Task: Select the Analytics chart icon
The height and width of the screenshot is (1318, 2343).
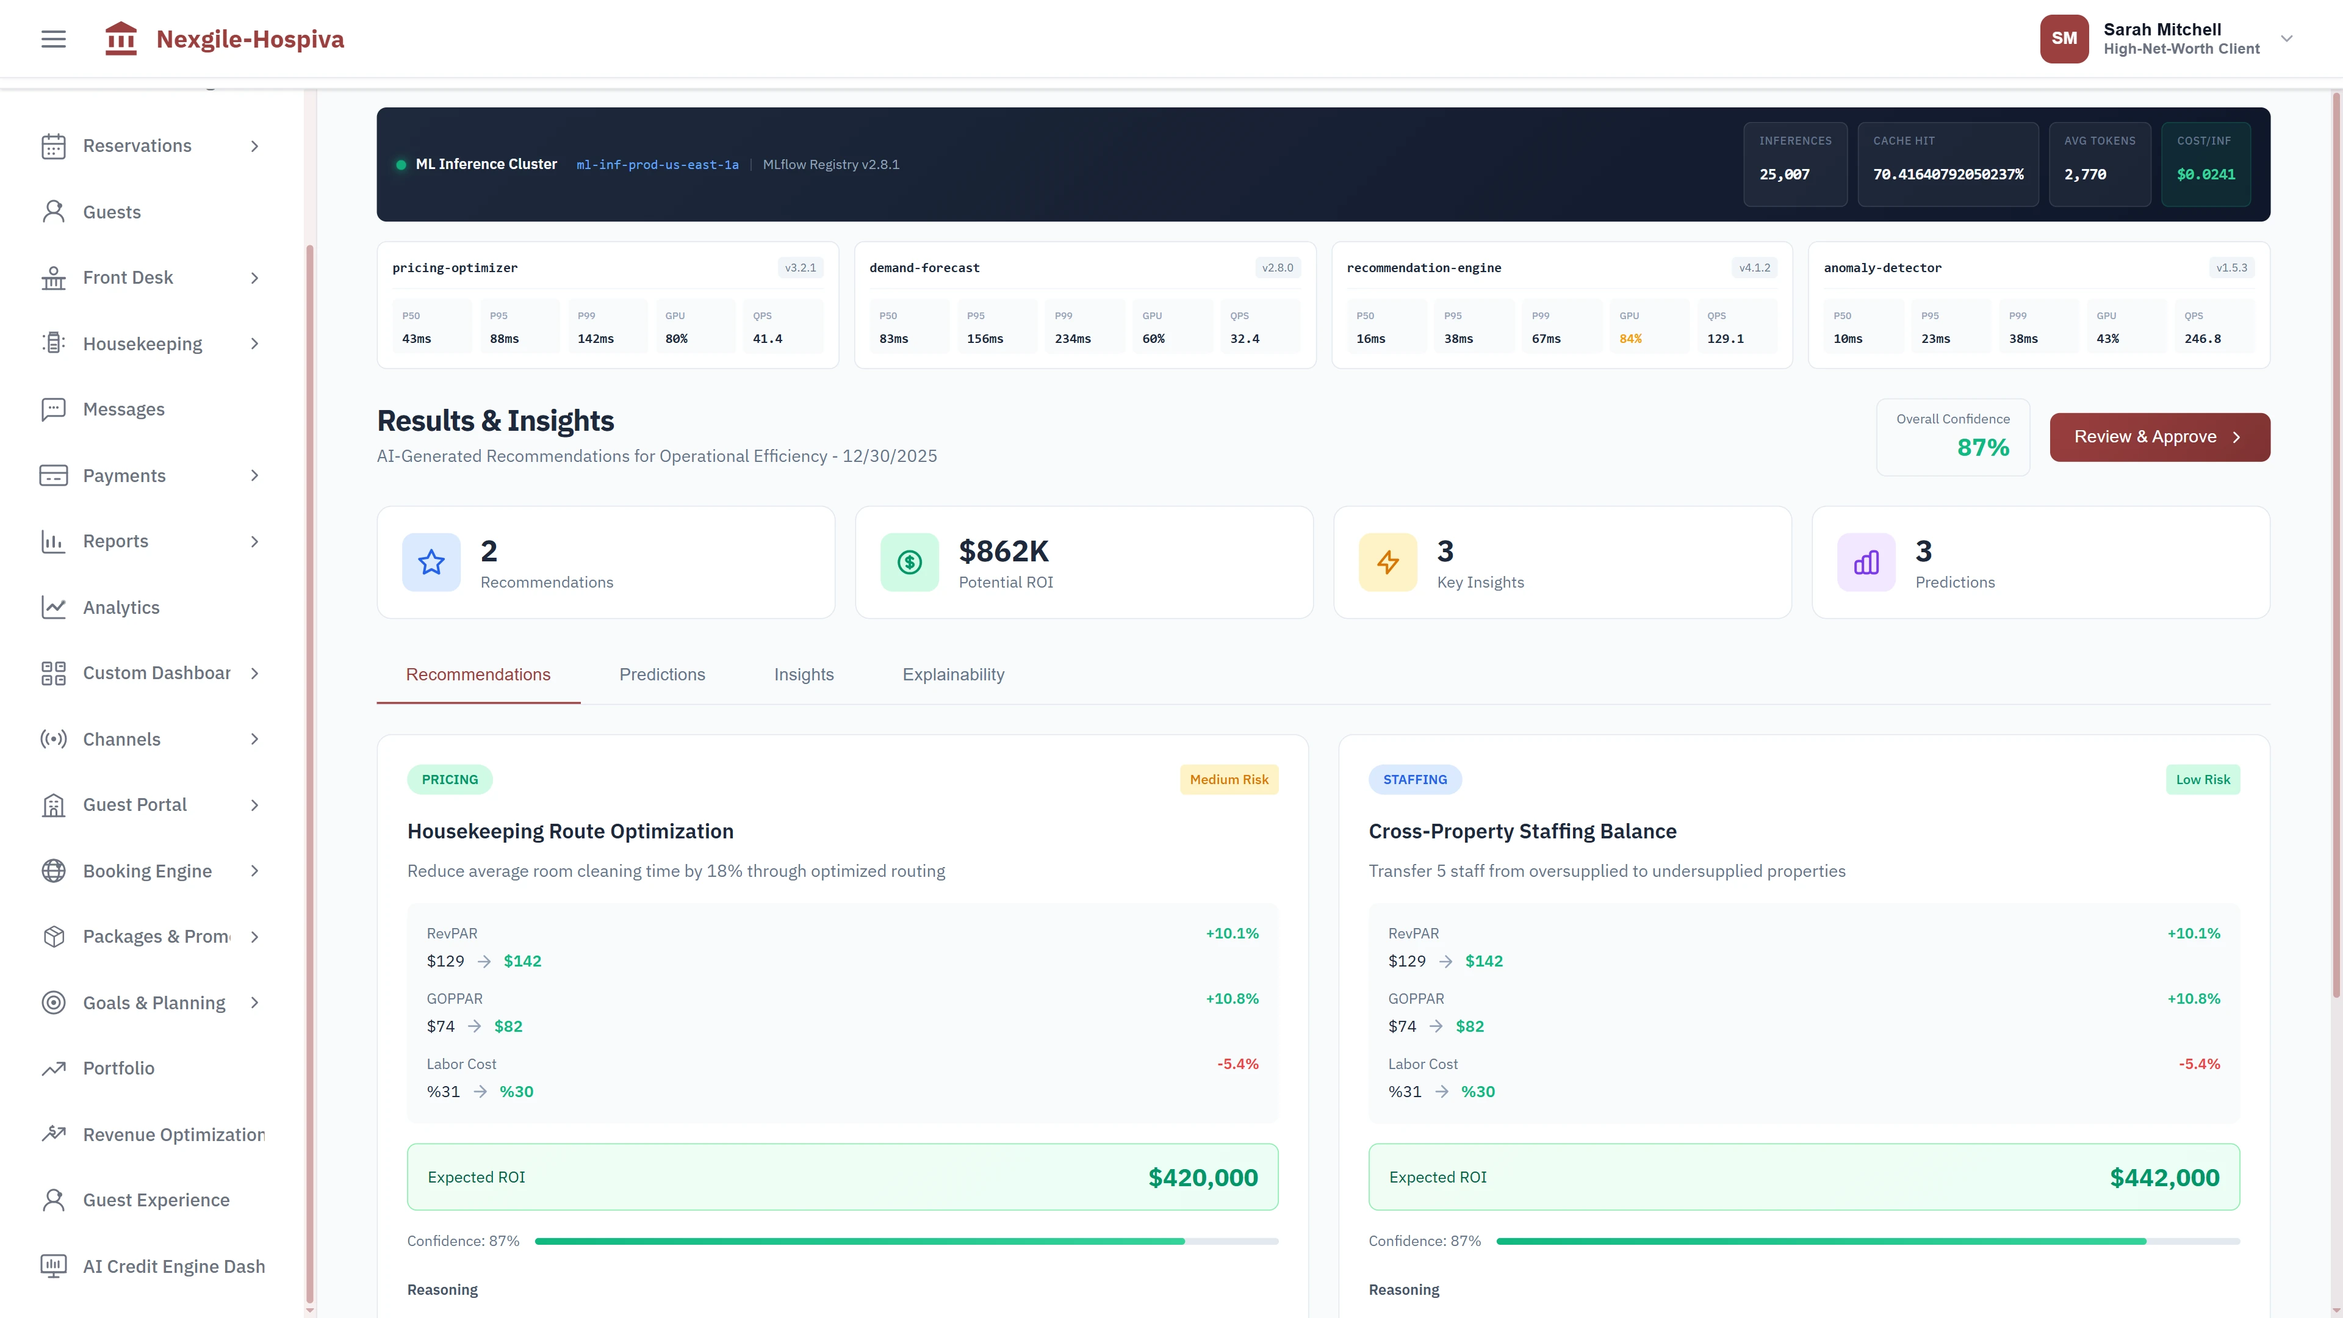Action: pyautogui.click(x=52, y=607)
